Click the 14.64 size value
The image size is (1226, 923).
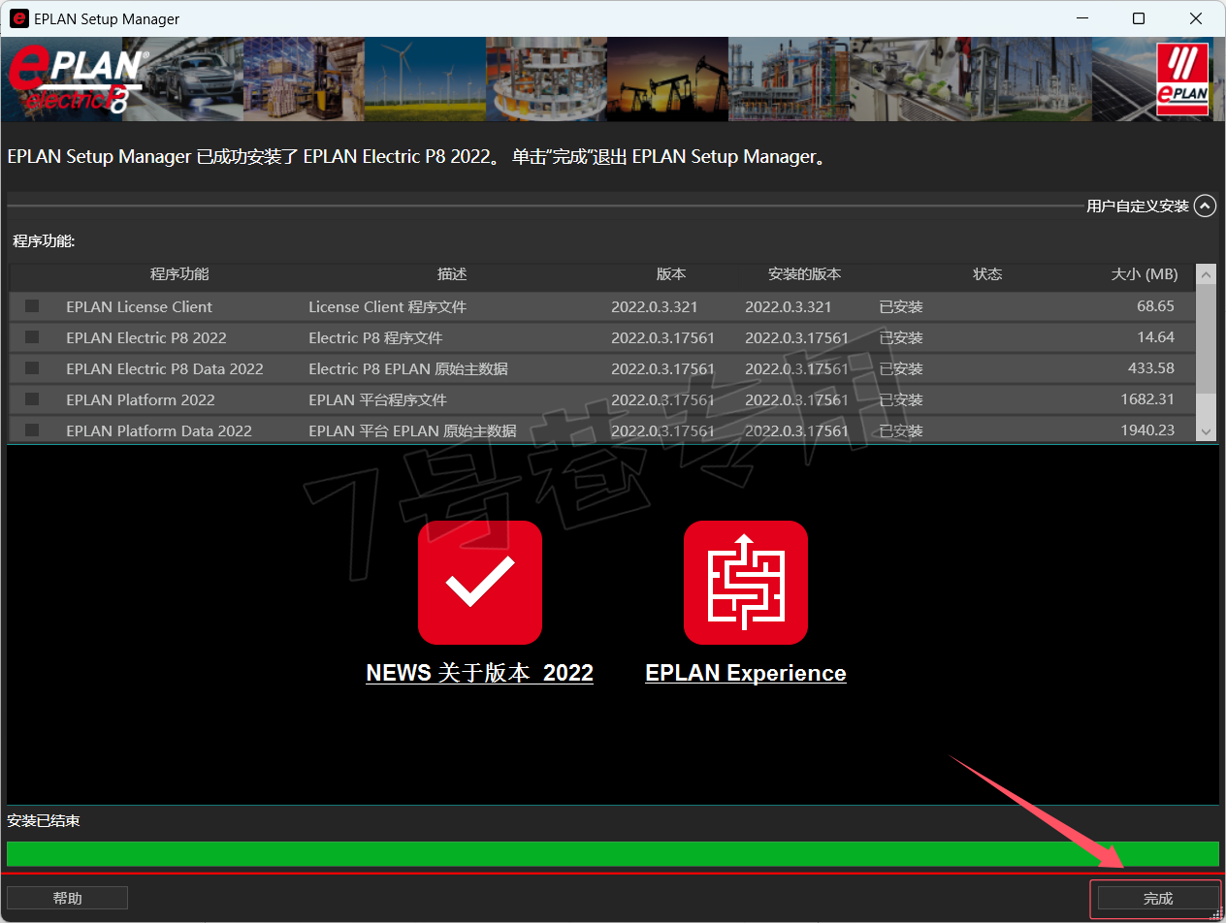click(1155, 337)
